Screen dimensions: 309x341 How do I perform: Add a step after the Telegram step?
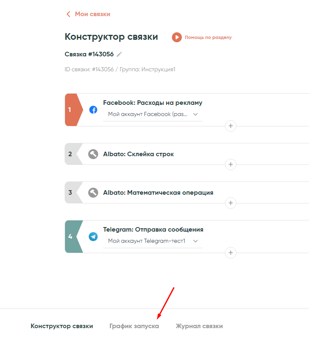[x=231, y=252]
